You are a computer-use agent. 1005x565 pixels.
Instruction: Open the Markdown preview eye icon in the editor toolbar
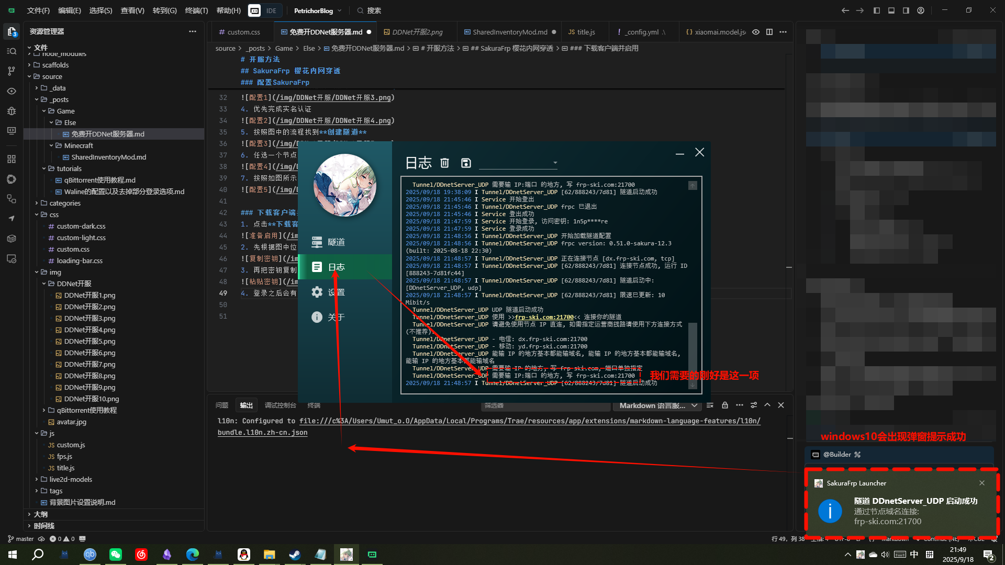click(x=755, y=32)
